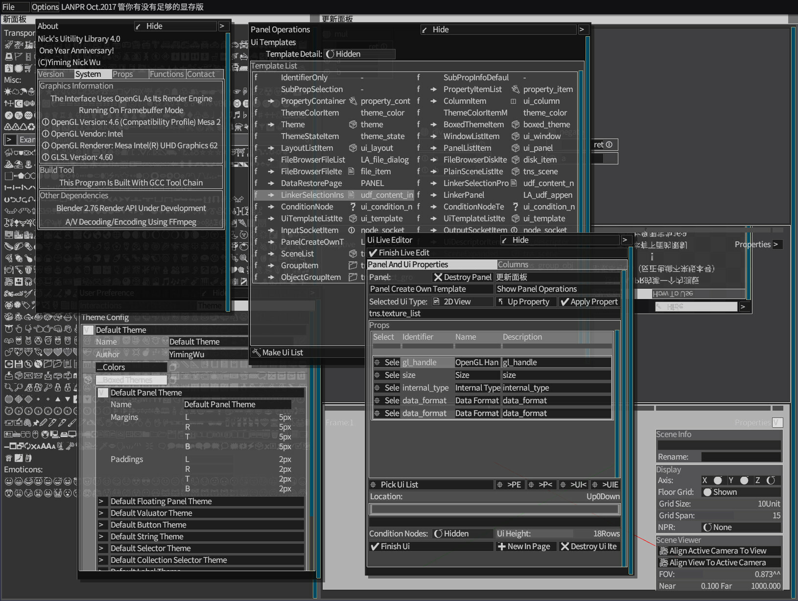
Task: Expand Default Collection Selector Theme
Action: (102, 560)
